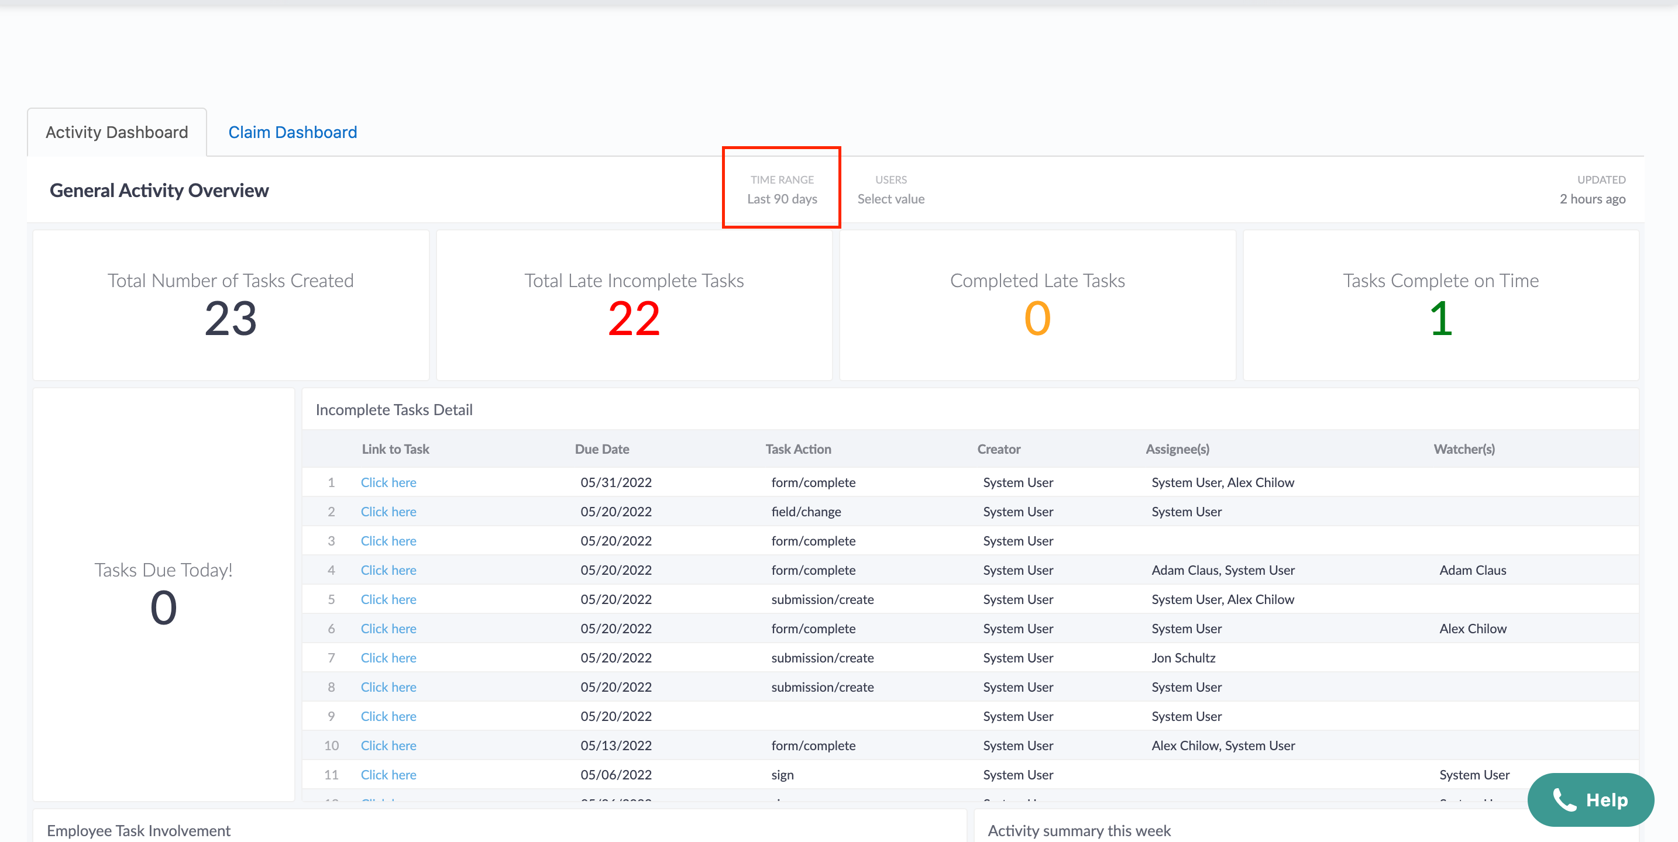Open Click here link in row 1
The height and width of the screenshot is (842, 1678).
click(x=388, y=482)
